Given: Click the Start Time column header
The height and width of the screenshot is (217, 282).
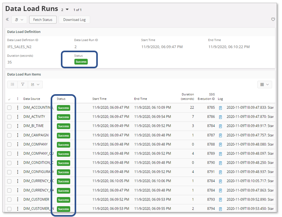Looking at the screenshot, I should (99, 99).
